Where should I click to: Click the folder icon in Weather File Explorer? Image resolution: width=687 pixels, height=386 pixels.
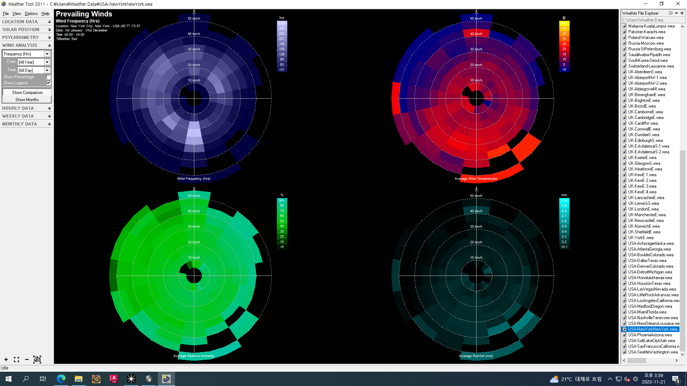click(671, 13)
